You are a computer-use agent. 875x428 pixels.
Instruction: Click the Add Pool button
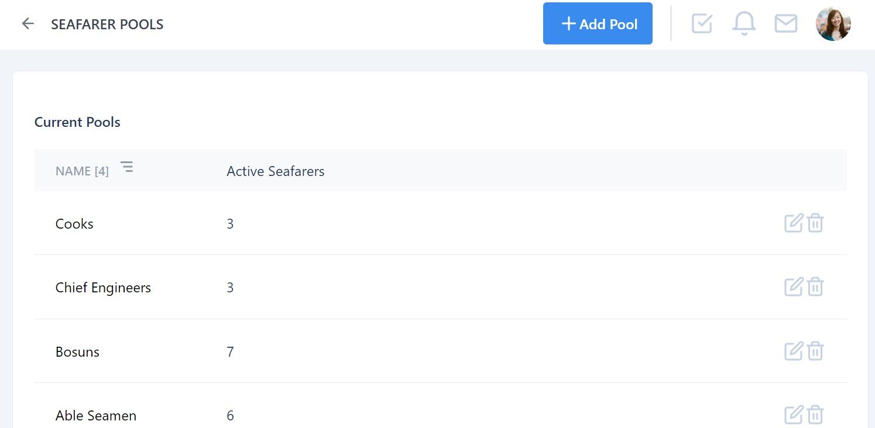coord(598,23)
